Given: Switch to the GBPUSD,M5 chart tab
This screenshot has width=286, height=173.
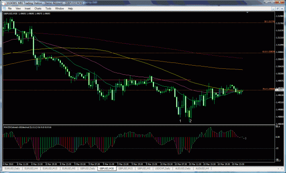Looking at the screenshot, I should click(144, 168).
